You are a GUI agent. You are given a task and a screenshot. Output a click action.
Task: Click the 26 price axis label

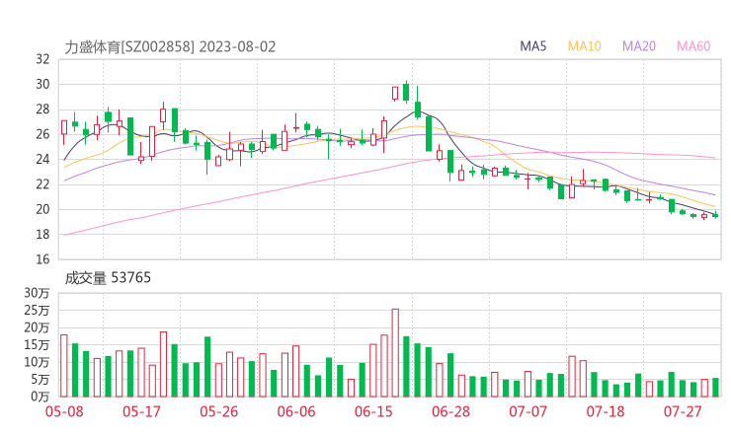[42, 134]
